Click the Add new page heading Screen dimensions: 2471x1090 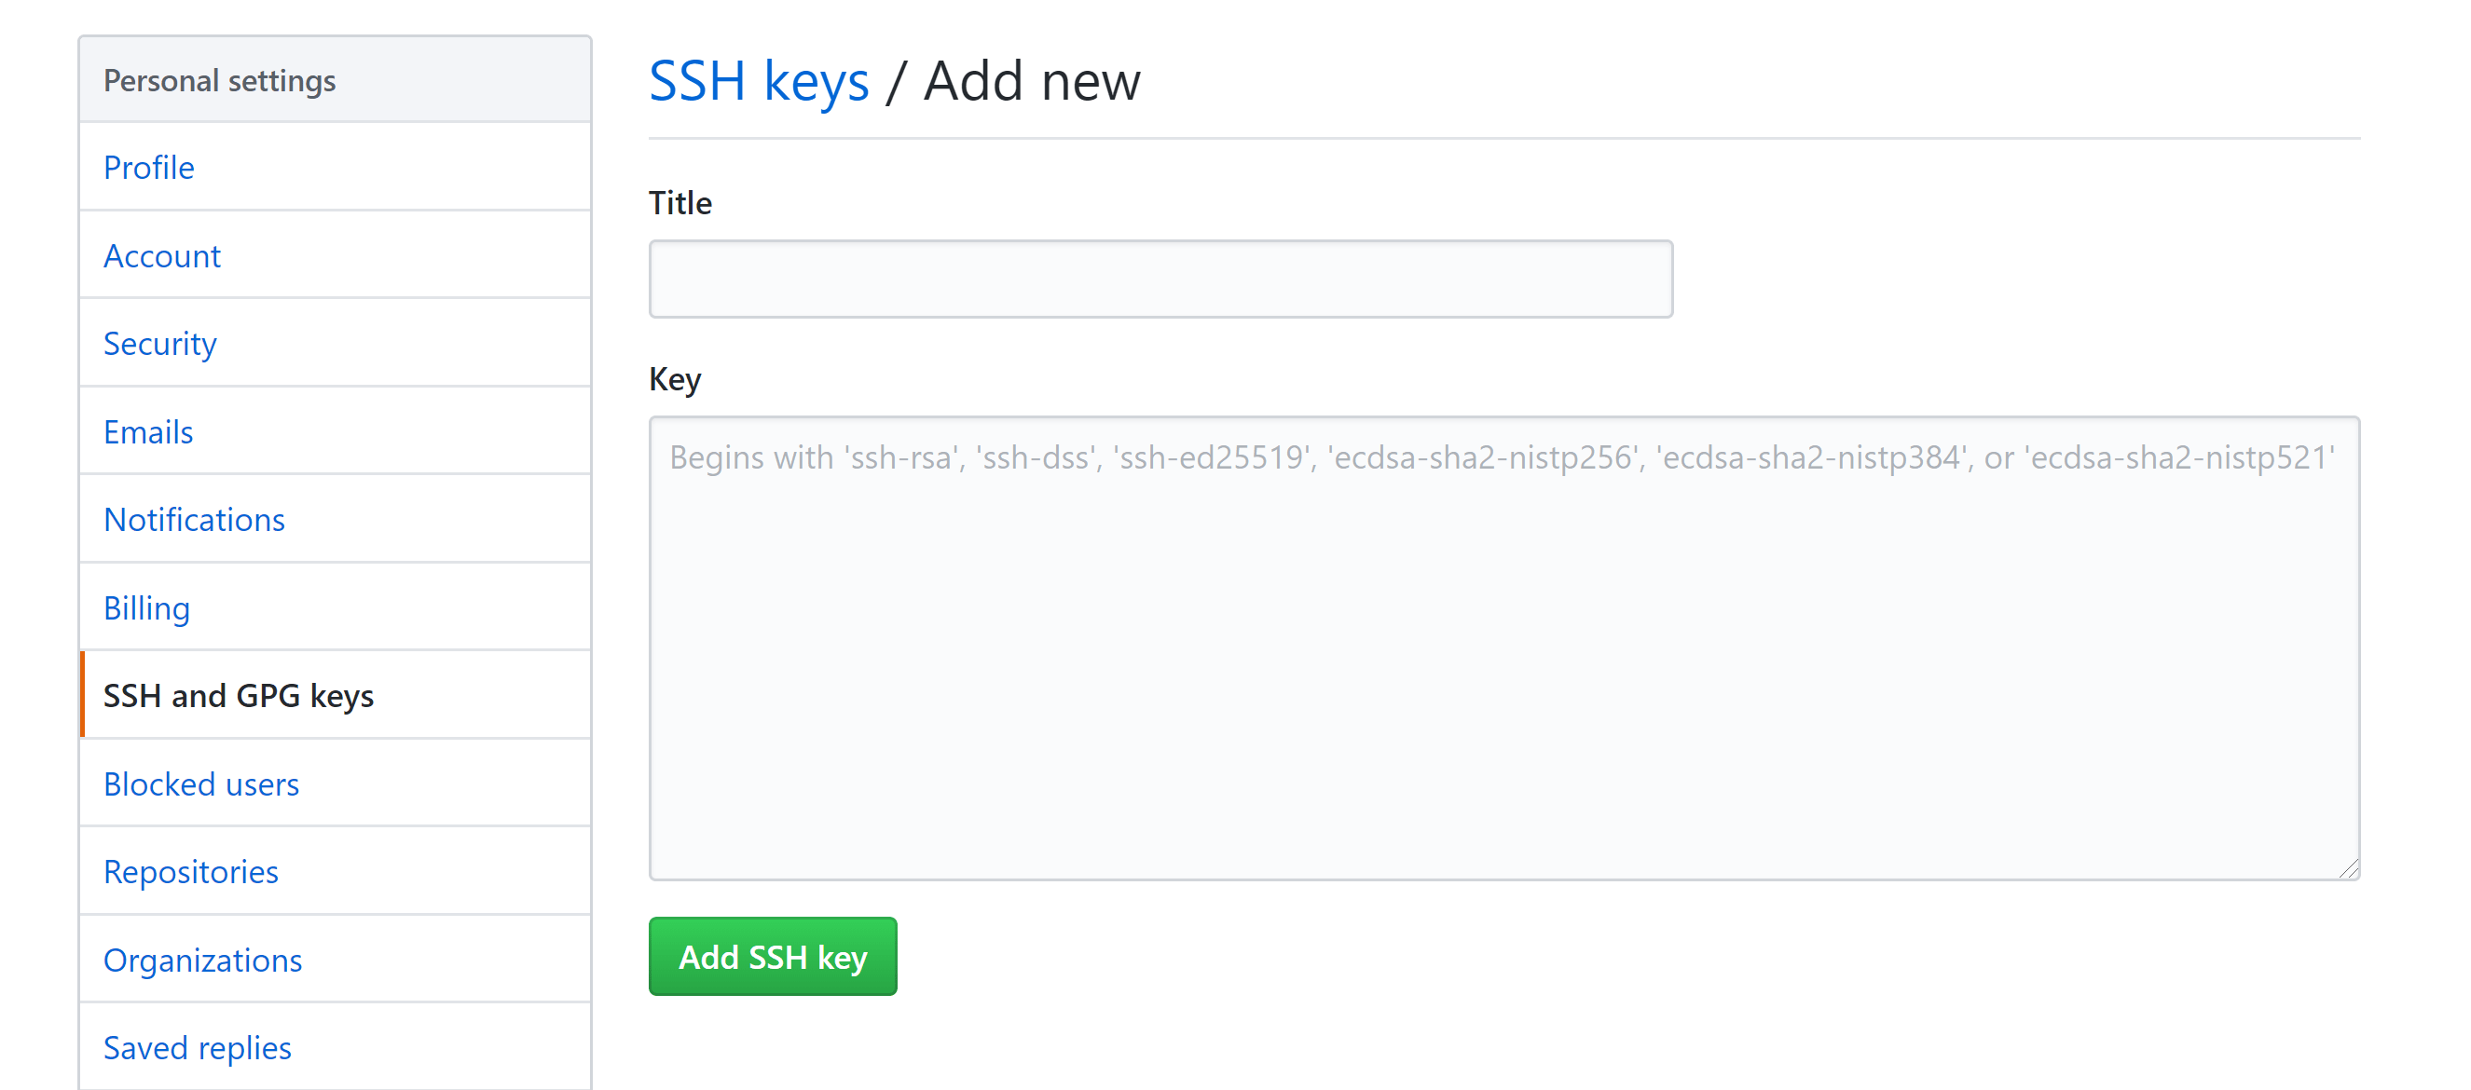point(1030,81)
